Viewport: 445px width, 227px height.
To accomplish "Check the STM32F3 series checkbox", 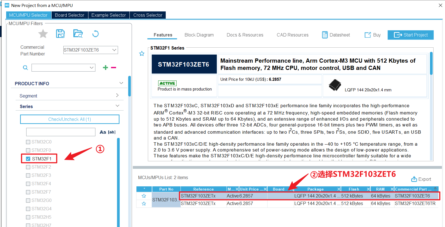I will click(x=28, y=175).
